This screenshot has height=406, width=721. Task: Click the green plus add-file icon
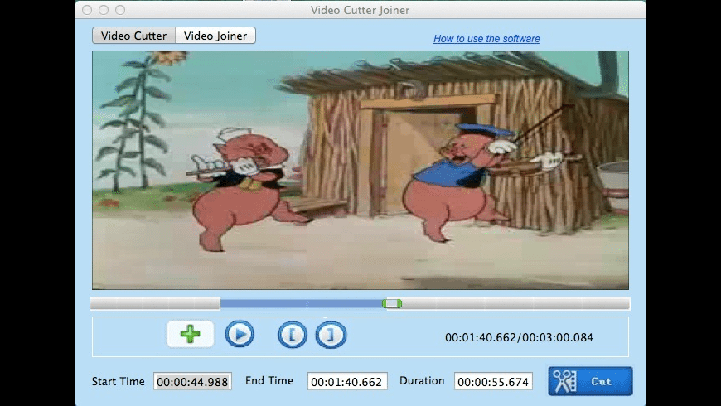click(190, 334)
